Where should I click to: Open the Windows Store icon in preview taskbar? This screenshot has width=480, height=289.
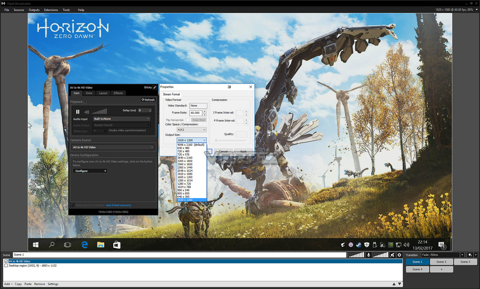(x=117, y=245)
